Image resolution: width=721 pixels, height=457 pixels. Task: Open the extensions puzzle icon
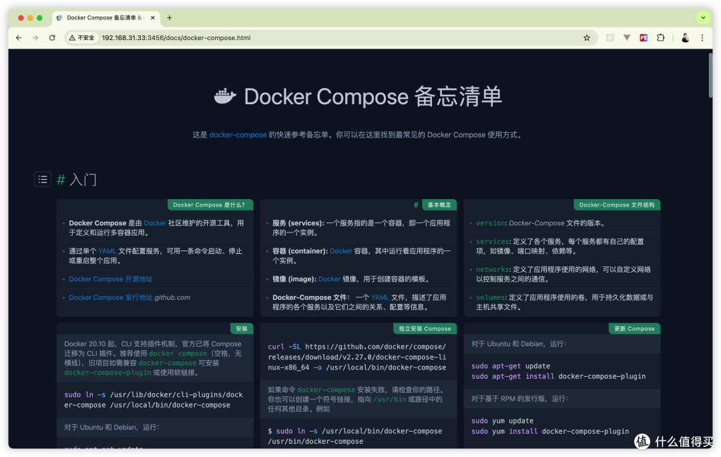(x=660, y=37)
